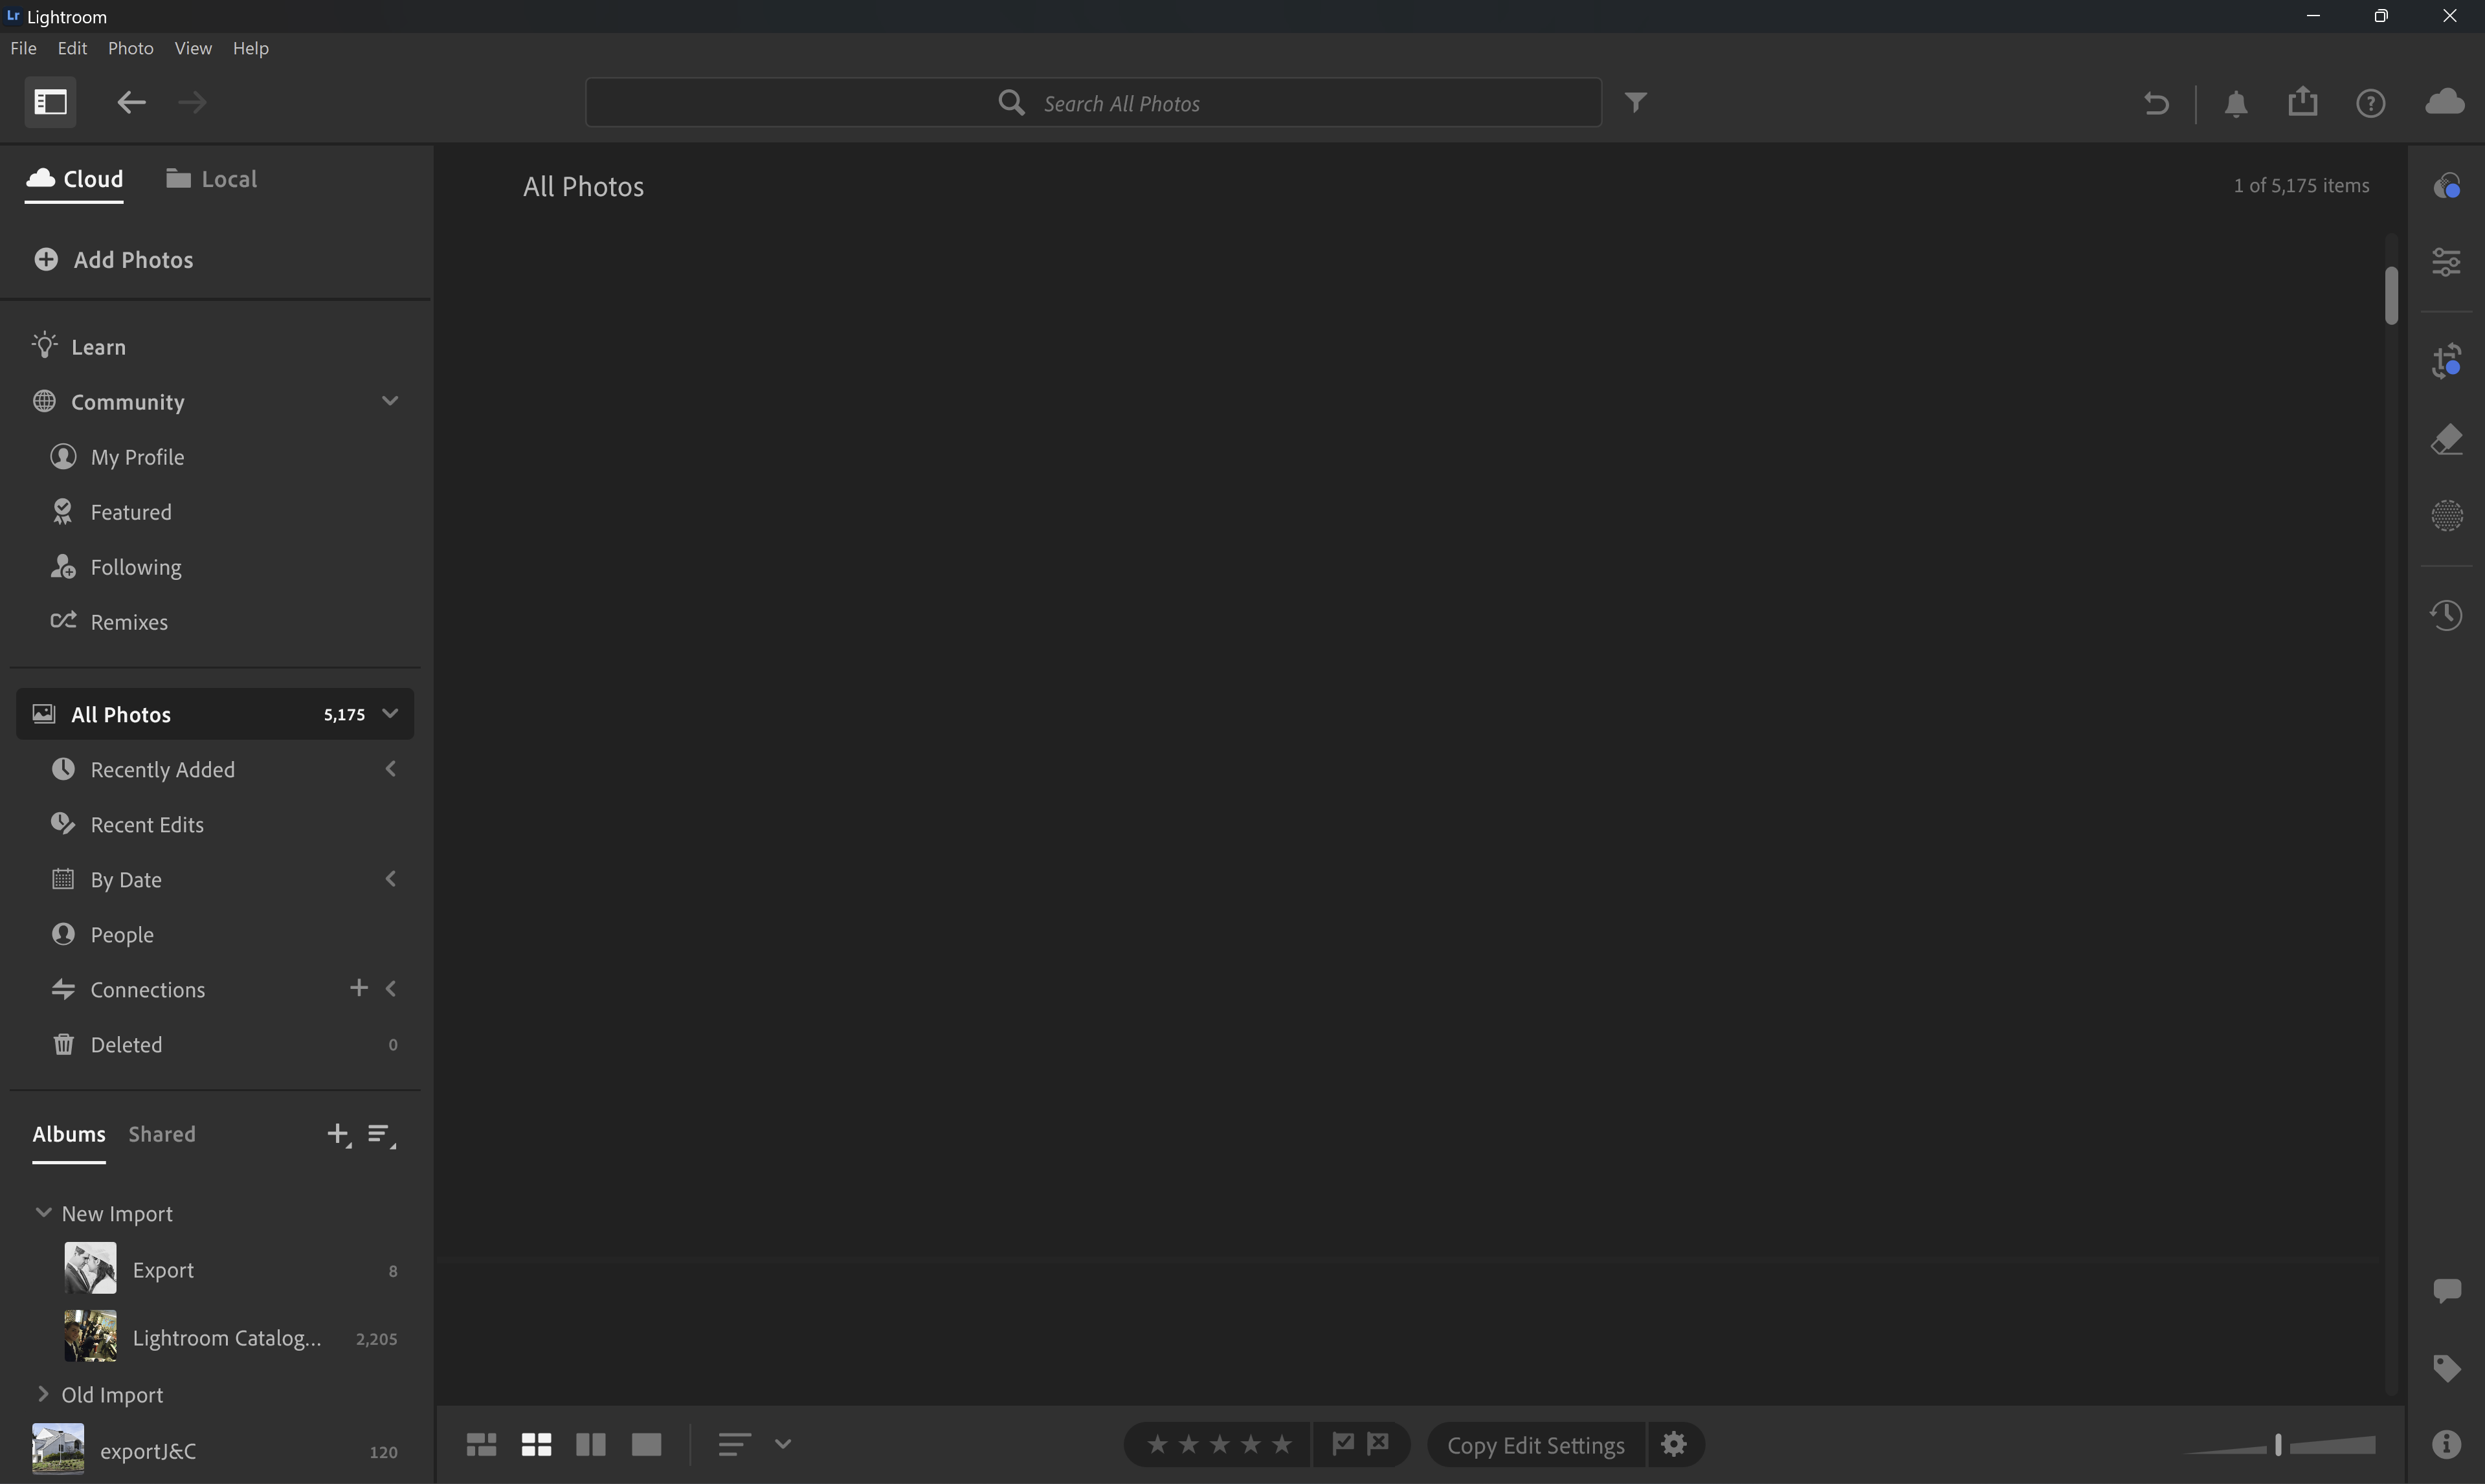Open the Photo menu

coord(130,47)
